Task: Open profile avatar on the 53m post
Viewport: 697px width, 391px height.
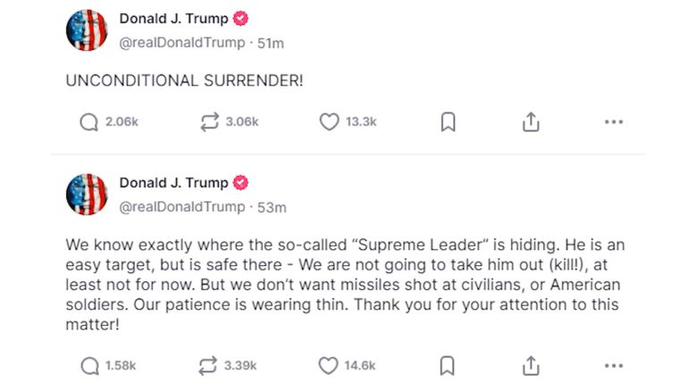Action: [x=87, y=194]
